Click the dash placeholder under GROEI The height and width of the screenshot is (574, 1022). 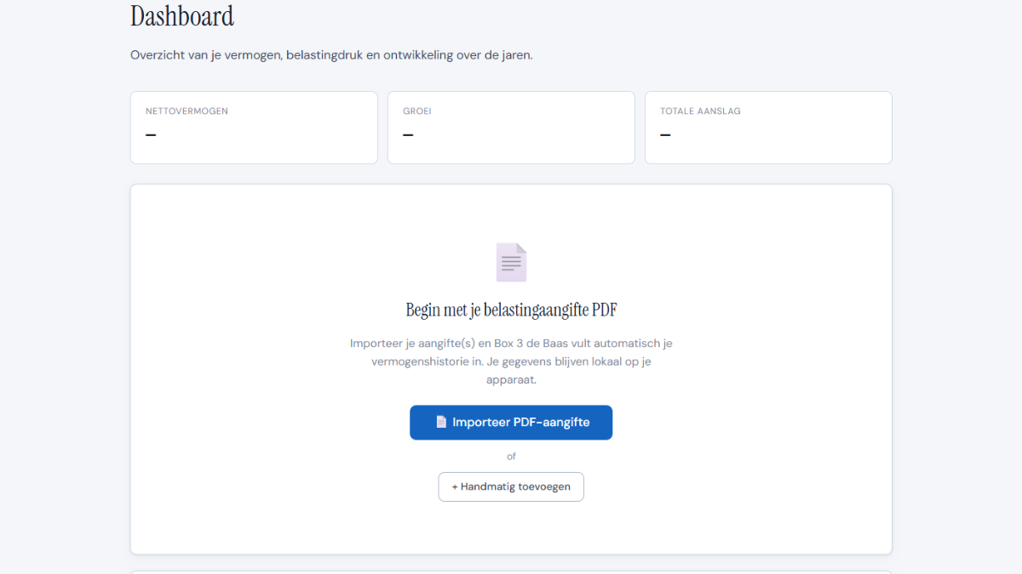[408, 134]
